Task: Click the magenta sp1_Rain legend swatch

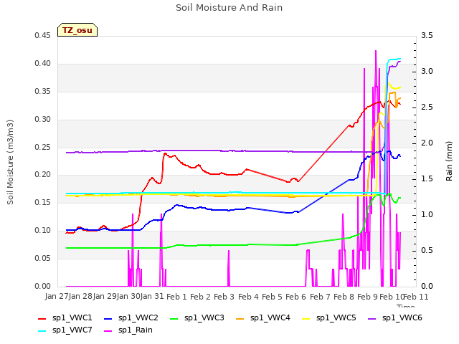Action: (108, 331)
